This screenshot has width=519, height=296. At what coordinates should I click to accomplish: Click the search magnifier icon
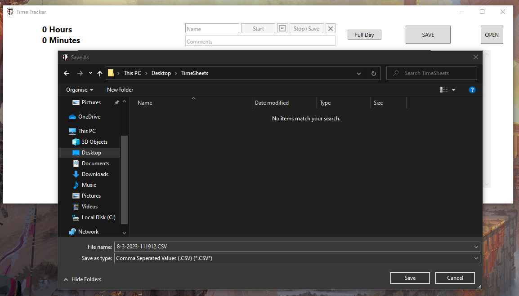(395, 73)
